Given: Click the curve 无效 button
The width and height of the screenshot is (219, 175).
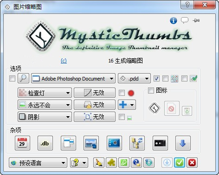Looking at the screenshot, I should click(x=95, y=93).
